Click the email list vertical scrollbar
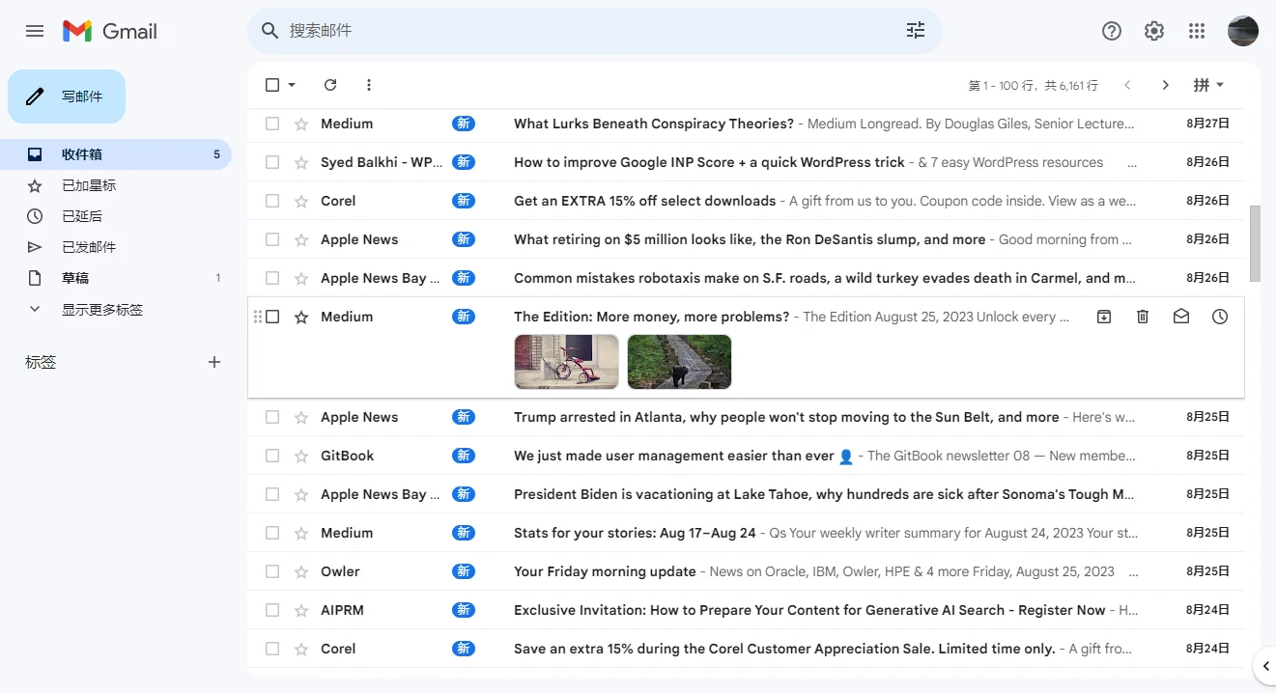Viewport: 1276px width, 693px height. [1255, 243]
